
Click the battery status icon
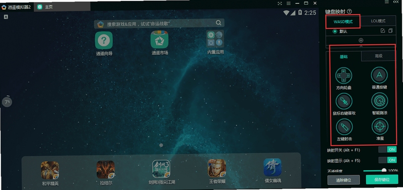point(300,12)
